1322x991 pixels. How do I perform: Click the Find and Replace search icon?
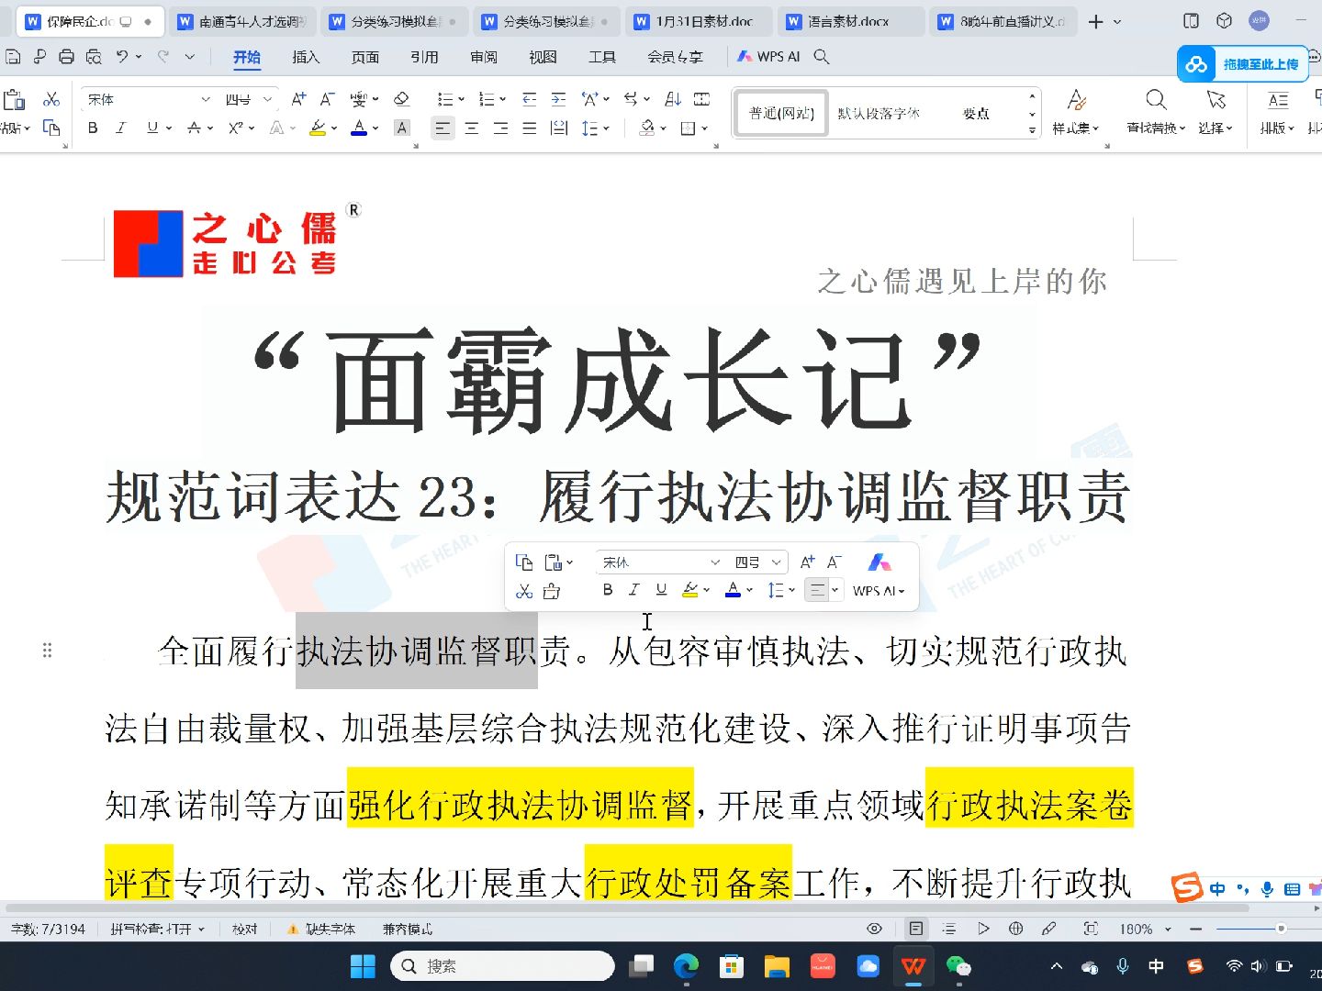pos(1155,98)
